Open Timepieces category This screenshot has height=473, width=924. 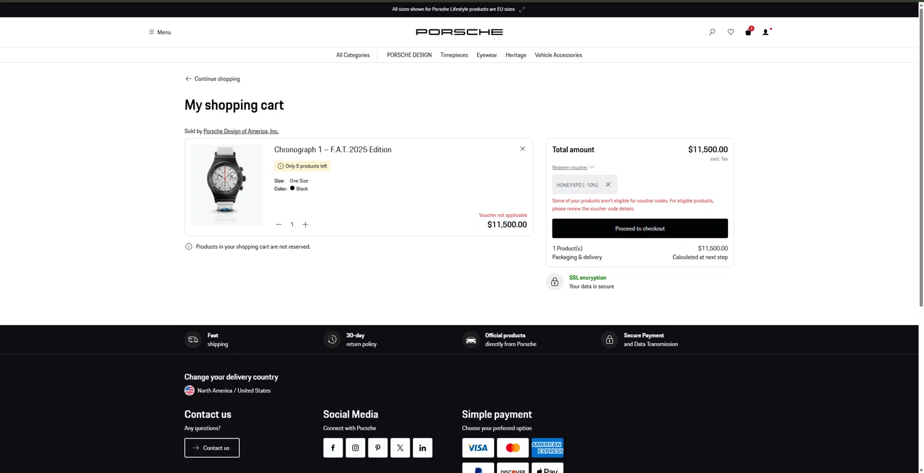(454, 55)
